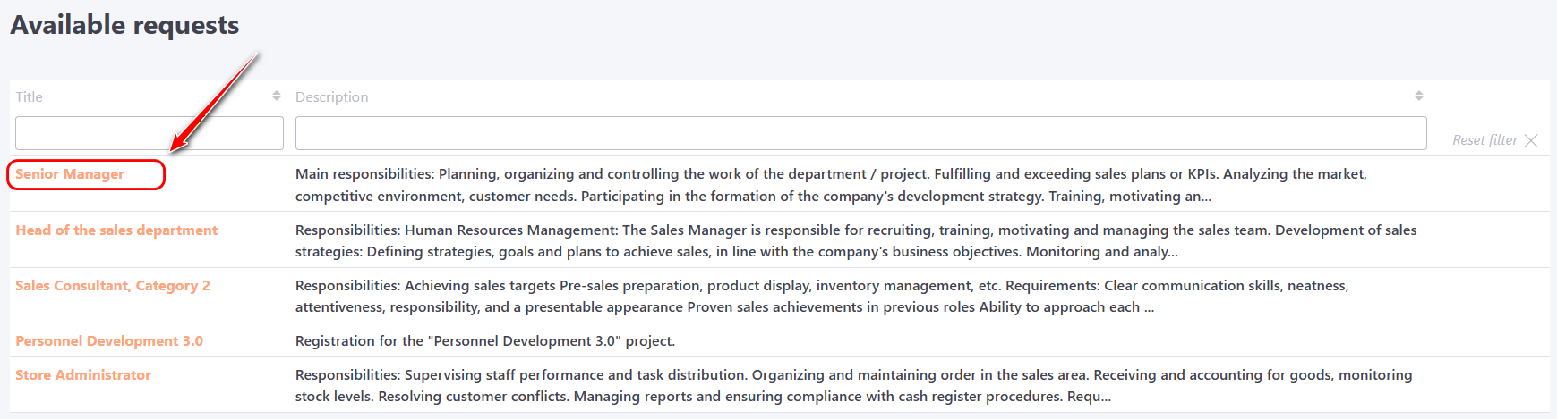Click the X icon beside Reset filter
1557x419 pixels.
1531,140
